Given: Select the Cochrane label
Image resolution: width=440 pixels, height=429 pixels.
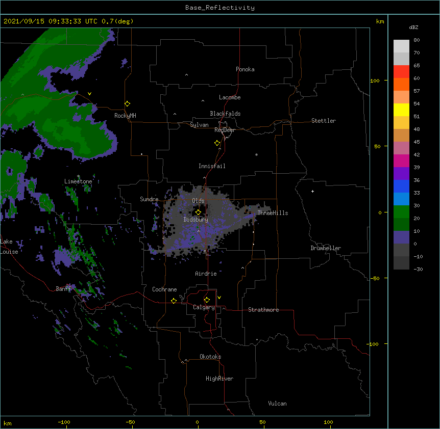Looking at the screenshot, I should 164,289.
